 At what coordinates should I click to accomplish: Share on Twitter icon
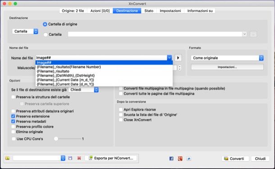(x=189, y=159)
